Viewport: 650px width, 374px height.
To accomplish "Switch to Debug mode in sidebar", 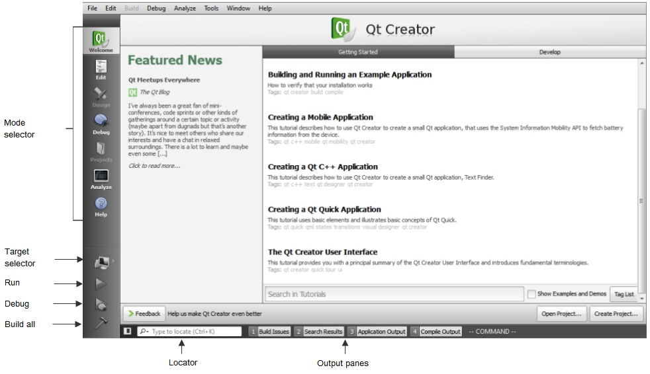I will pyautogui.click(x=101, y=124).
